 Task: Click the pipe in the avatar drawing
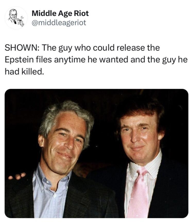pyautogui.click(x=21, y=22)
